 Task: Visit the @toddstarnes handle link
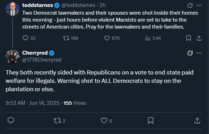click(x=78, y=5)
